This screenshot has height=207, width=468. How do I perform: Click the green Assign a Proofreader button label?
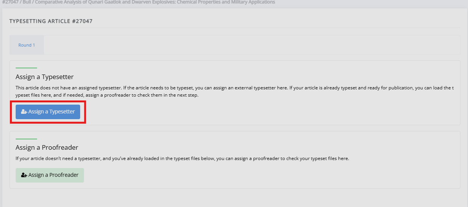click(x=53, y=175)
